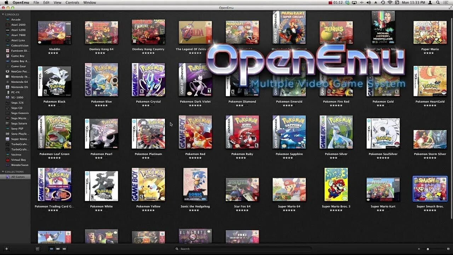The image size is (453, 255).
Task: Open the Window menu
Action: [x=90, y=2]
